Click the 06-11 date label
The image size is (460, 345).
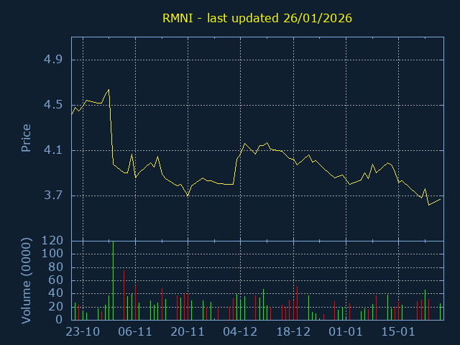pyautogui.click(x=135, y=332)
